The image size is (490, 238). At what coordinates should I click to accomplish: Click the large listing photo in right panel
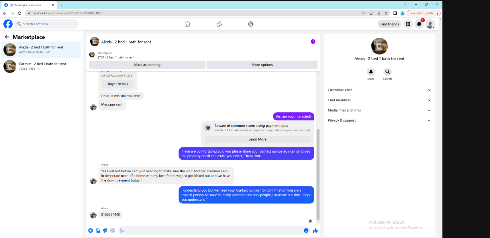(x=379, y=46)
